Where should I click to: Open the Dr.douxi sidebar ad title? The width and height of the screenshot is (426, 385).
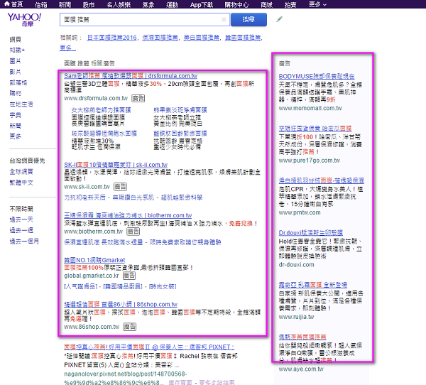(x=310, y=233)
